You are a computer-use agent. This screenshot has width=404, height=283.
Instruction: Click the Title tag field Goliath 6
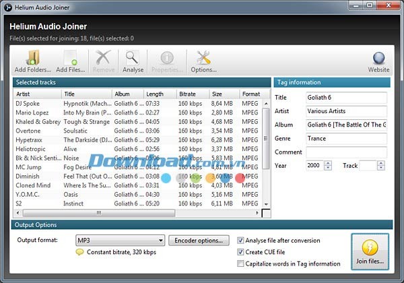[x=346, y=98]
